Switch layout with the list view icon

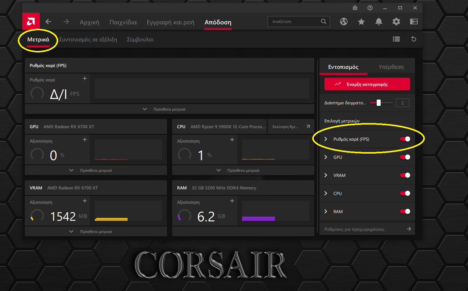[396, 39]
